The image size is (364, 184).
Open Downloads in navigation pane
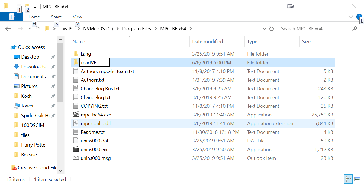[x=33, y=67]
